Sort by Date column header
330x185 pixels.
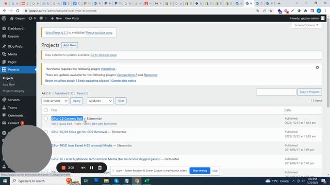288,110
